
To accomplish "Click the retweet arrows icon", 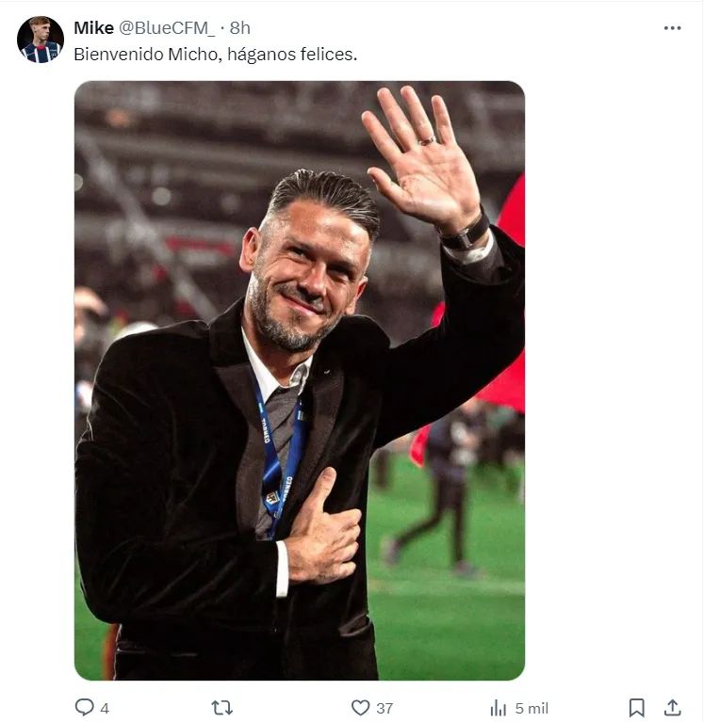I will click(x=221, y=708).
